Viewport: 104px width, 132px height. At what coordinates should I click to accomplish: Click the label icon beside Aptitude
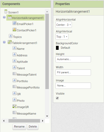pos(14,61)
